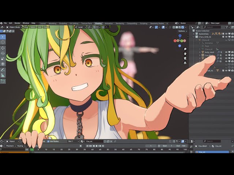Click new scene icon beside Scene field

[x=199, y=23]
